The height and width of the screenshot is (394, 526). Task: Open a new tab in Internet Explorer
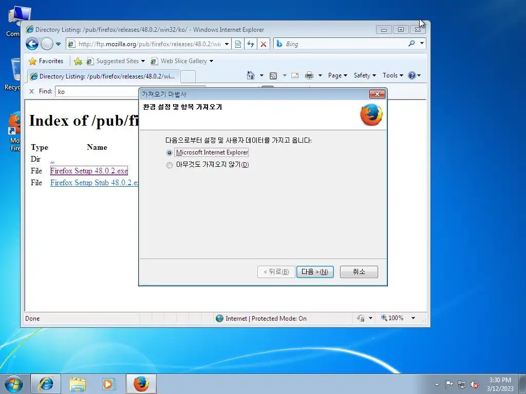188,77
